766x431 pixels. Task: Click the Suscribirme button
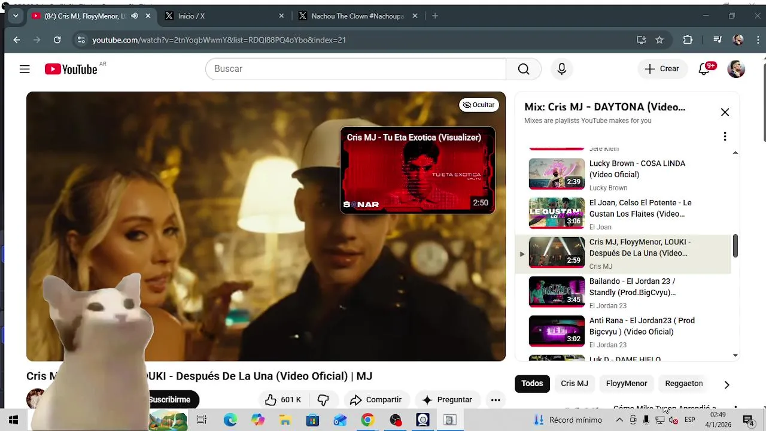169,400
